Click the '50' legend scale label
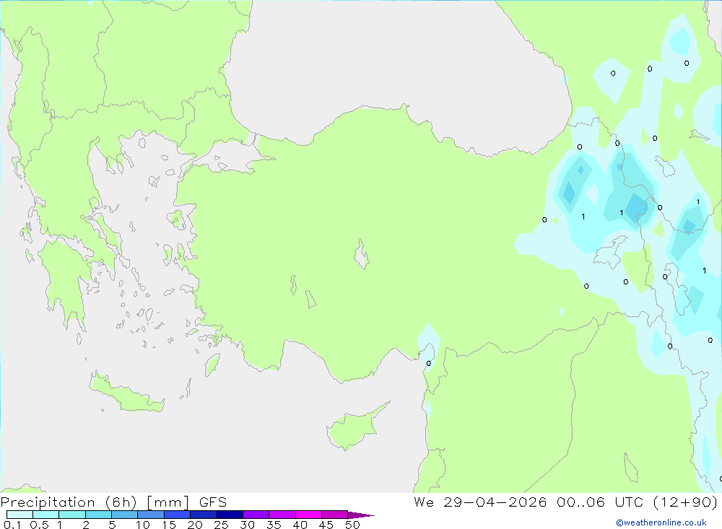The width and height of the screenshot is (722, 529). point(352,525)
